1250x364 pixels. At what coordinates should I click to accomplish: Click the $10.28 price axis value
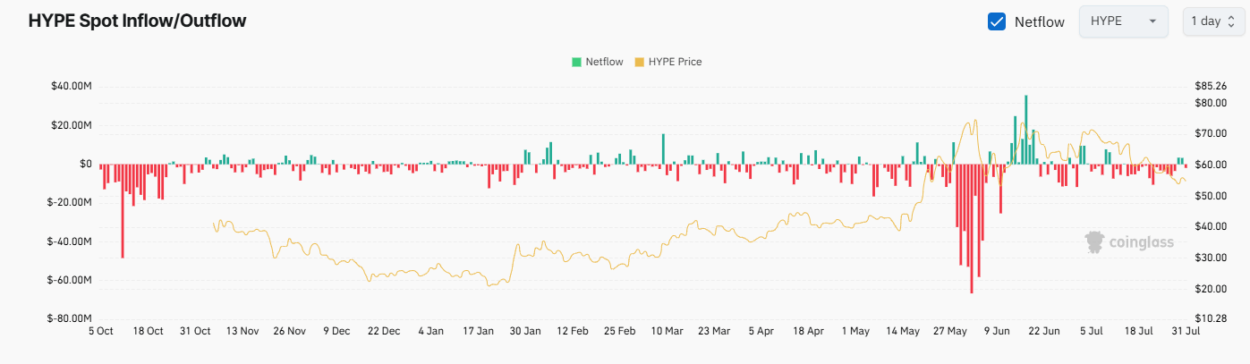pyautogui.click(x=1210, y=318)
